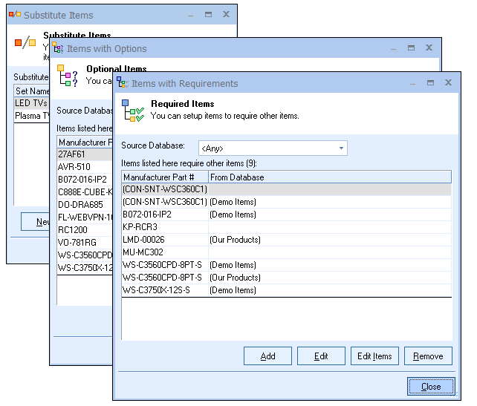Click the Substitute Items title bar icon
Viewport: 477px width, 406px height.
tap(14, 14)
